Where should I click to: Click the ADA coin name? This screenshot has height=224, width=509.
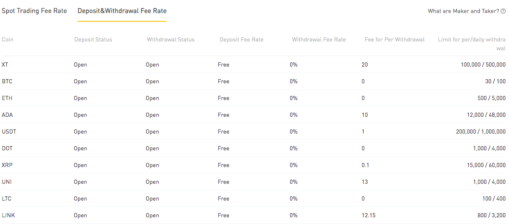7,115
